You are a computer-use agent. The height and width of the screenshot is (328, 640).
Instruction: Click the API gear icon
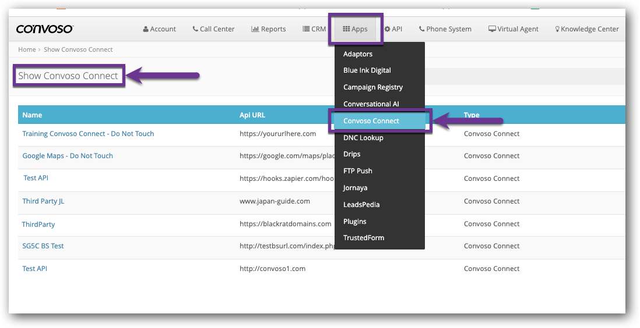pyautogui.click(x=388, y=29)
